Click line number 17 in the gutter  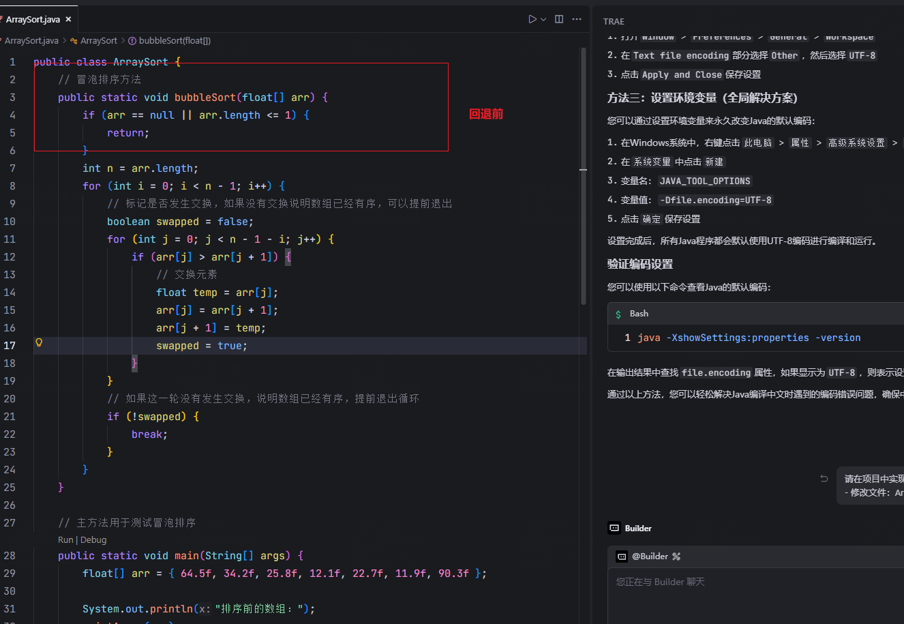(10, 346)
